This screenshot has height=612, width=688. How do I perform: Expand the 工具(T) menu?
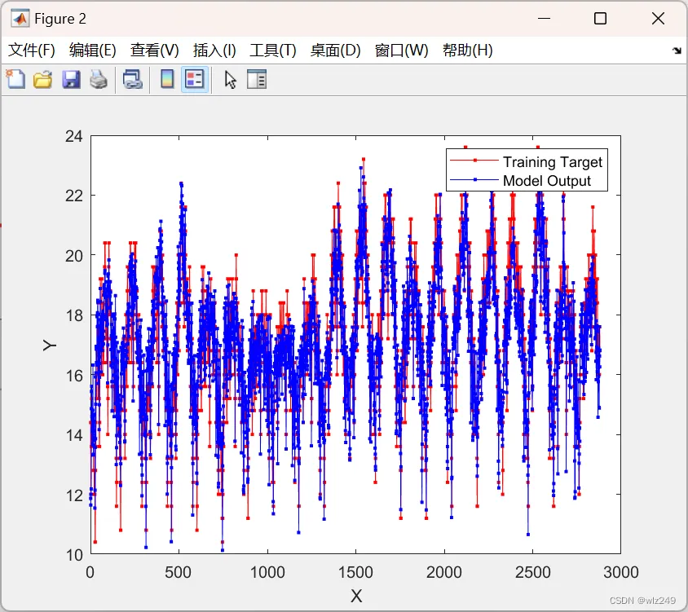point(273,51)
